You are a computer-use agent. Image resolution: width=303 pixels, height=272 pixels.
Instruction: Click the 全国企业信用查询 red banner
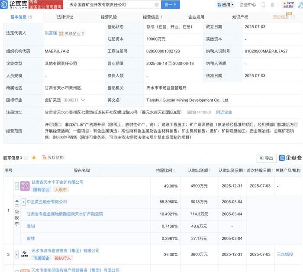(46, 5)
